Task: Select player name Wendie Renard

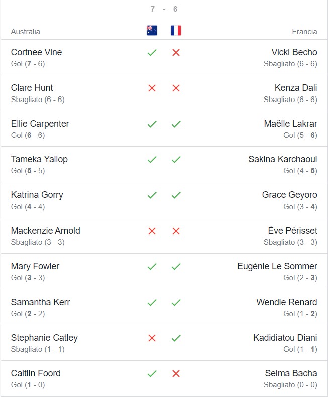Action: tap(286, 302)
